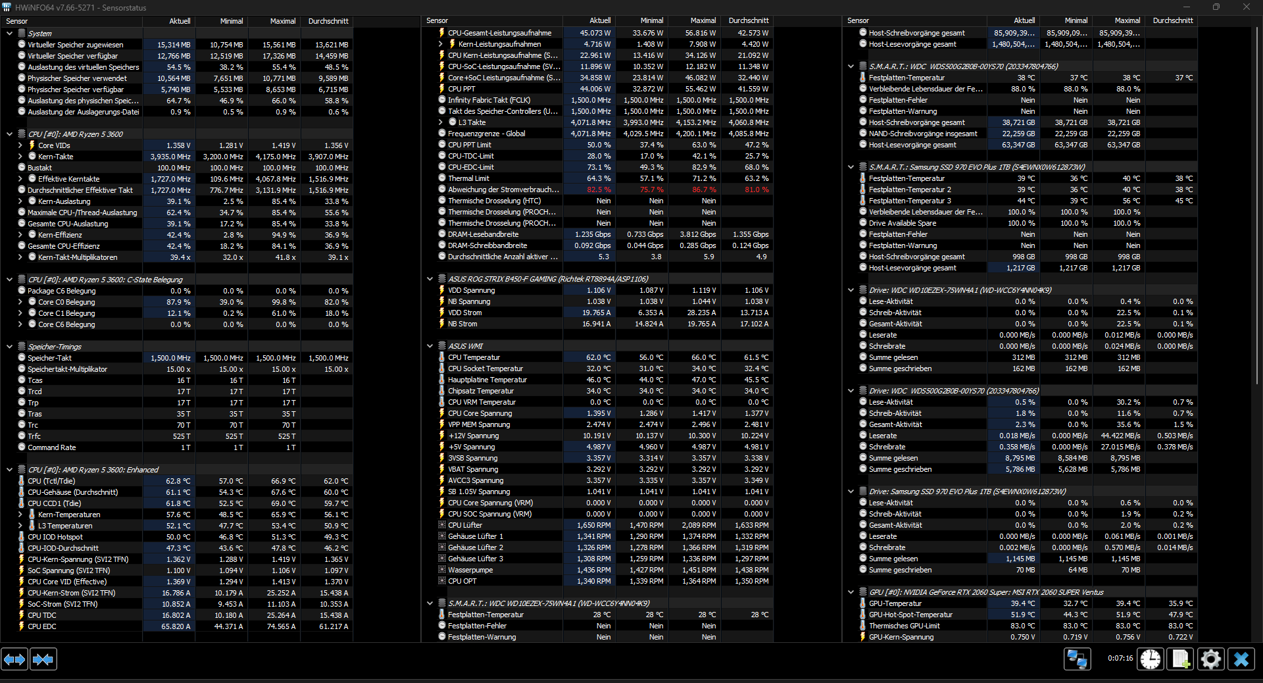The width and height of the screenshot is (1263, 683).
Task: Start logging with the document icon
Action: (1180, 659)
